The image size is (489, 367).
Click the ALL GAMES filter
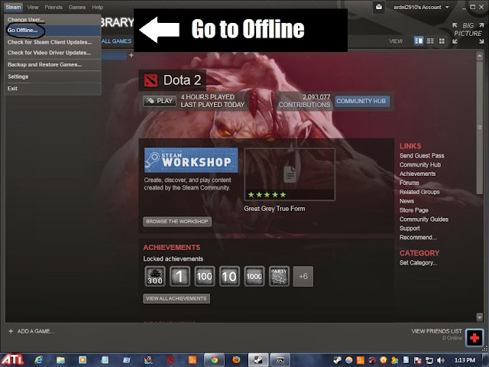pos(116,41)
